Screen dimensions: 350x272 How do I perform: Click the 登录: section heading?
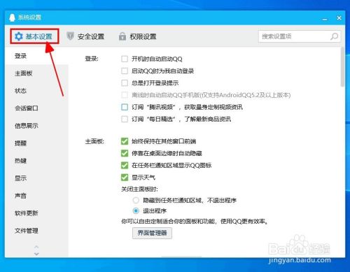pos(92,59)
